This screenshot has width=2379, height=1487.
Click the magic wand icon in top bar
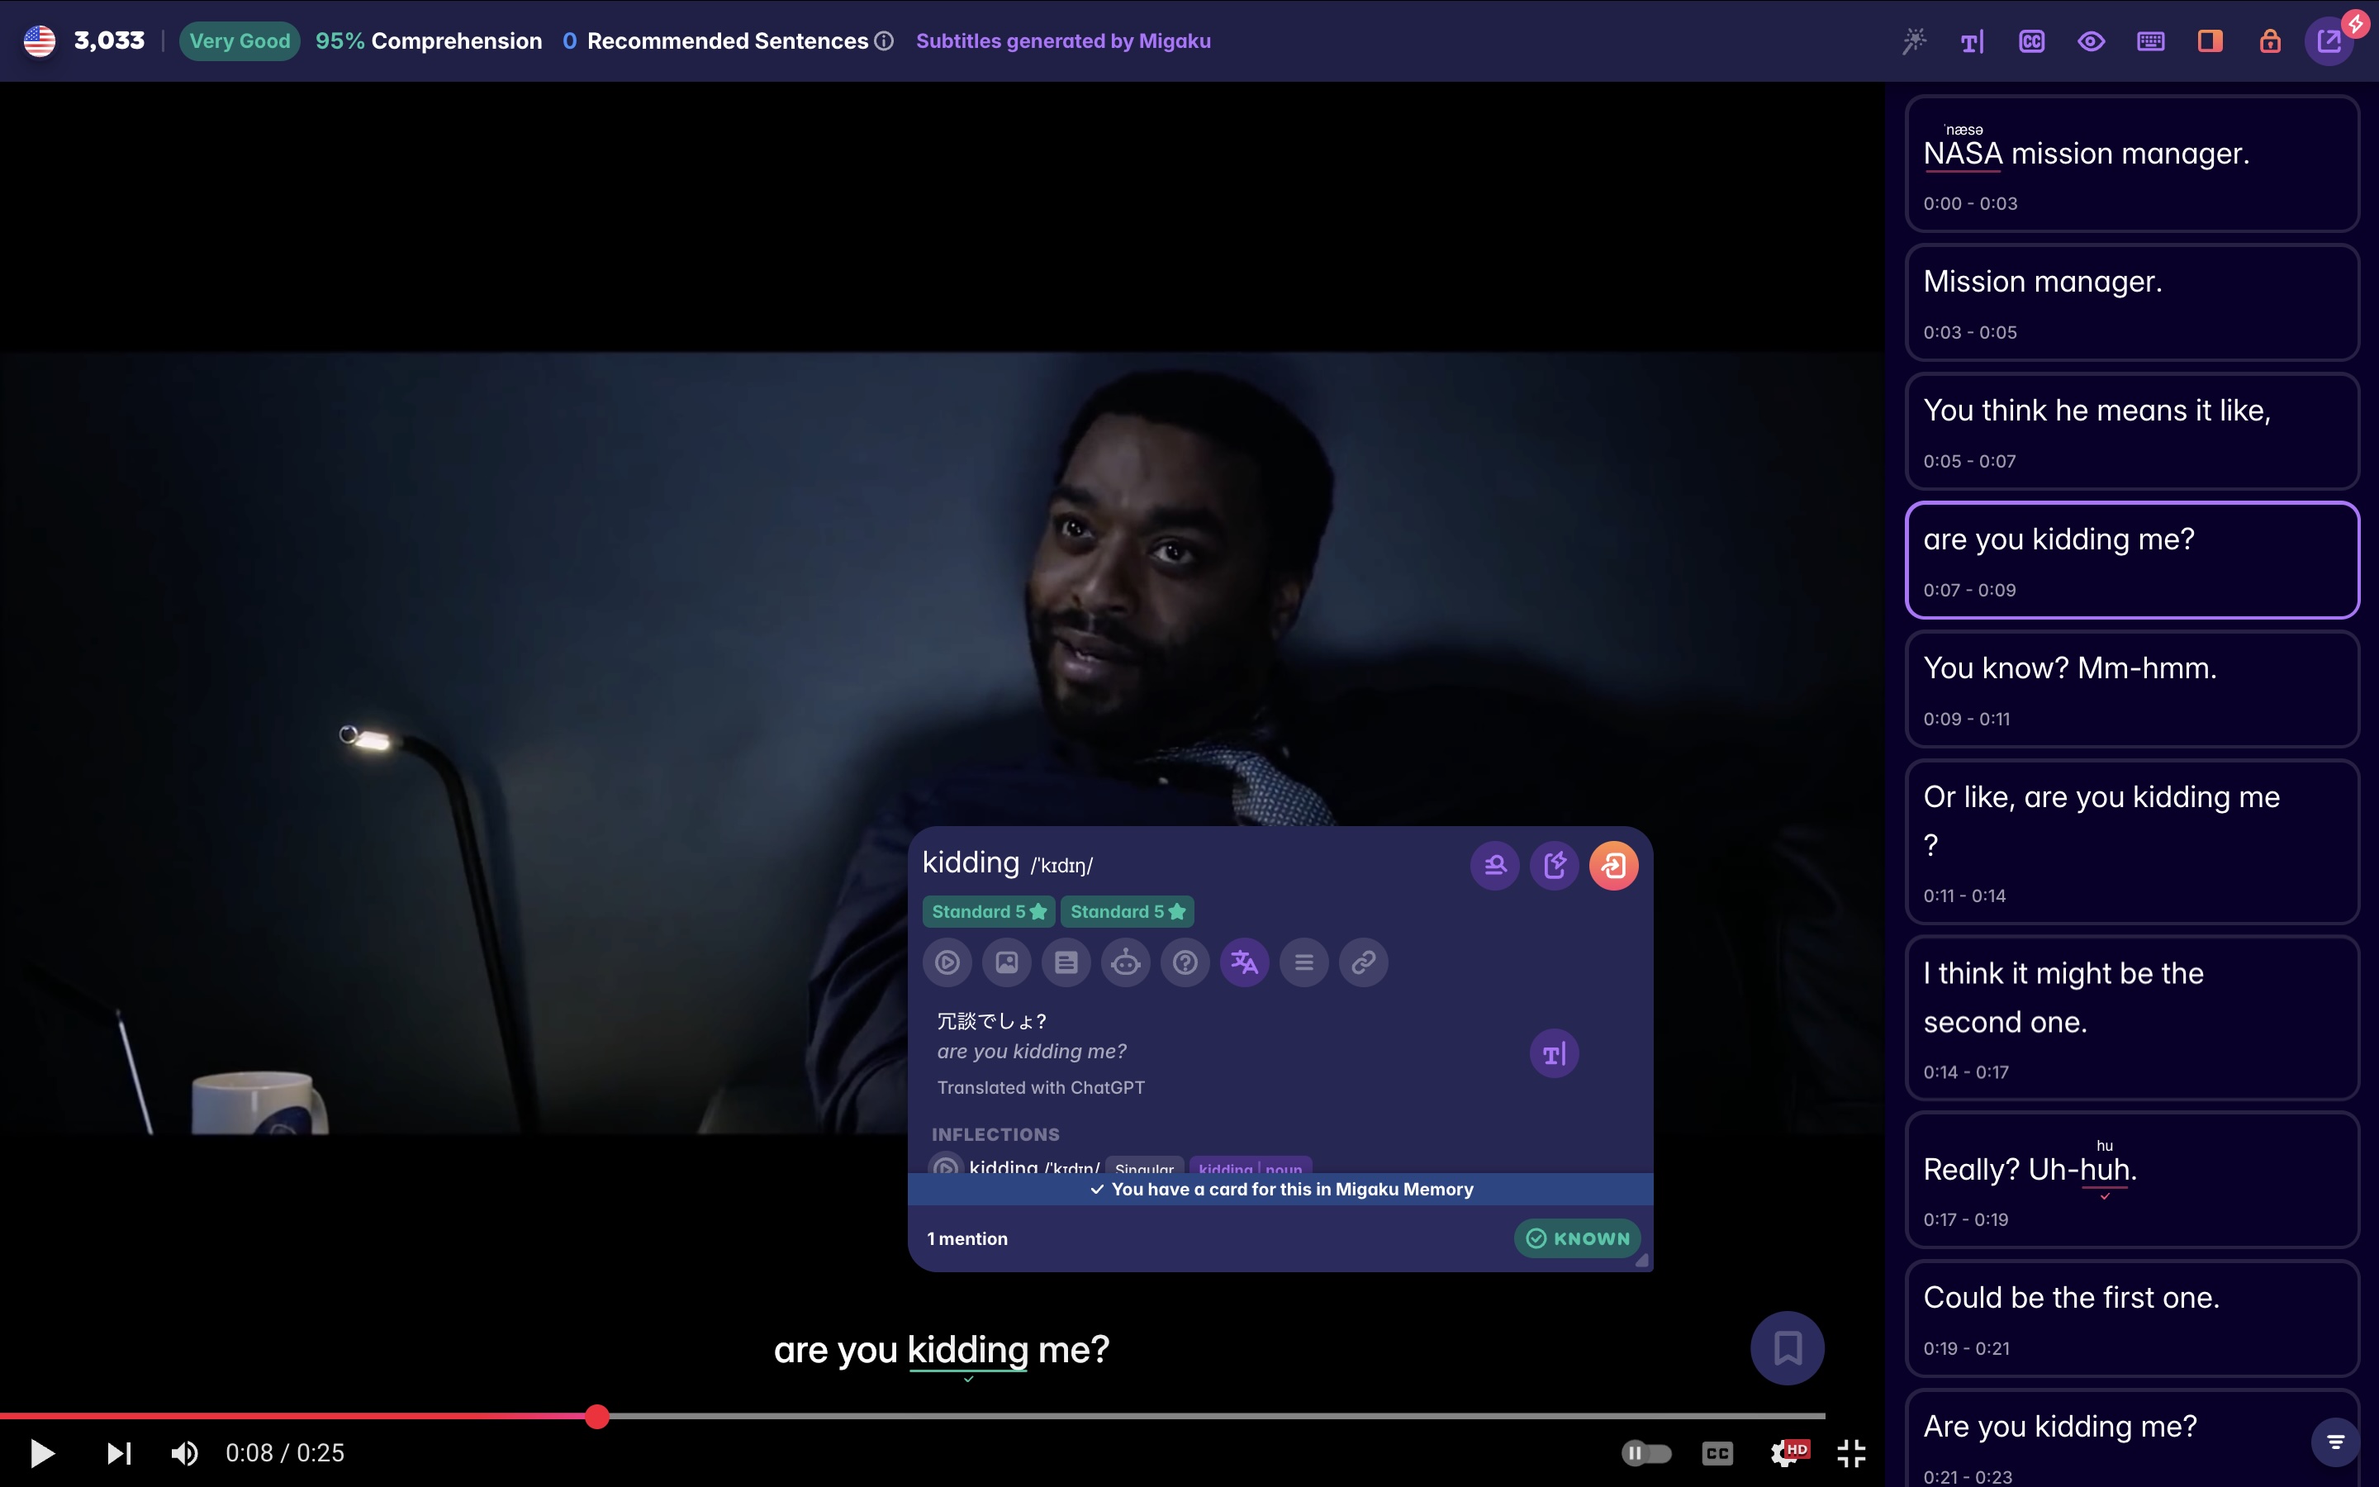[x=1913, y=41]
